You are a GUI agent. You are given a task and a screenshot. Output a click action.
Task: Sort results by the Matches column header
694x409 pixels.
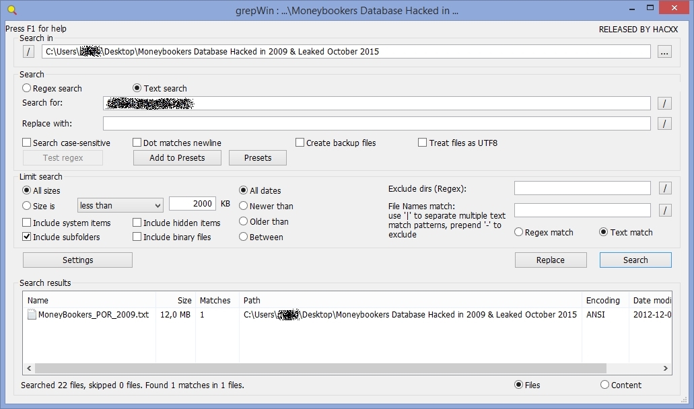click(x=215, y=300)
